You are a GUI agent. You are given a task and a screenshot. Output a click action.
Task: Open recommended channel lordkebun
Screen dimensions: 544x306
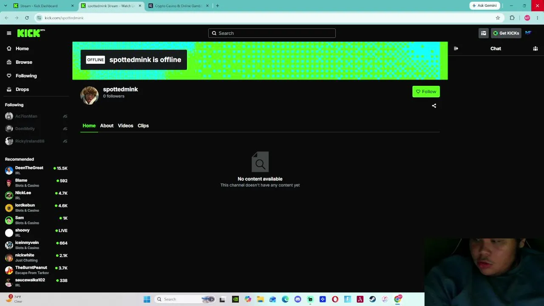click(x=36, y=207)
